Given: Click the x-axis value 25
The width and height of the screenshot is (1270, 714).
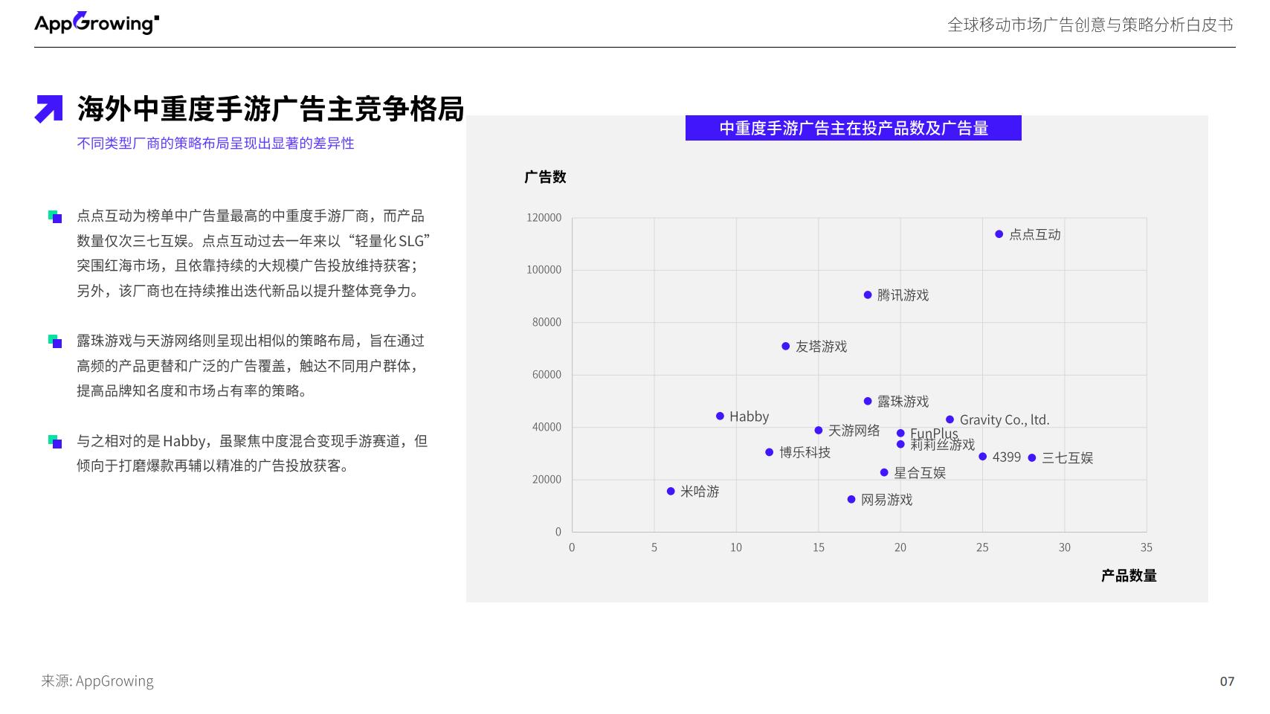Looking at the screenshot, I should click(982, 547).
